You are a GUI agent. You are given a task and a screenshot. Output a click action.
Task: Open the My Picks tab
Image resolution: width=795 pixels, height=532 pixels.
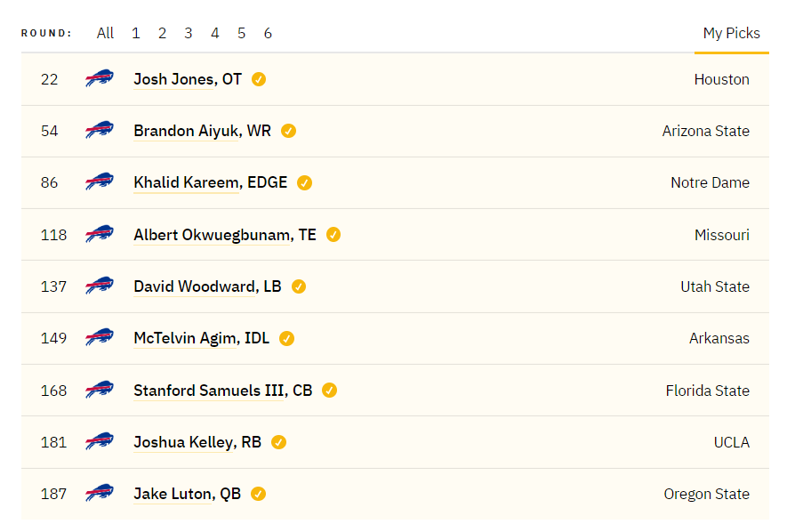(x=731, y=34)
